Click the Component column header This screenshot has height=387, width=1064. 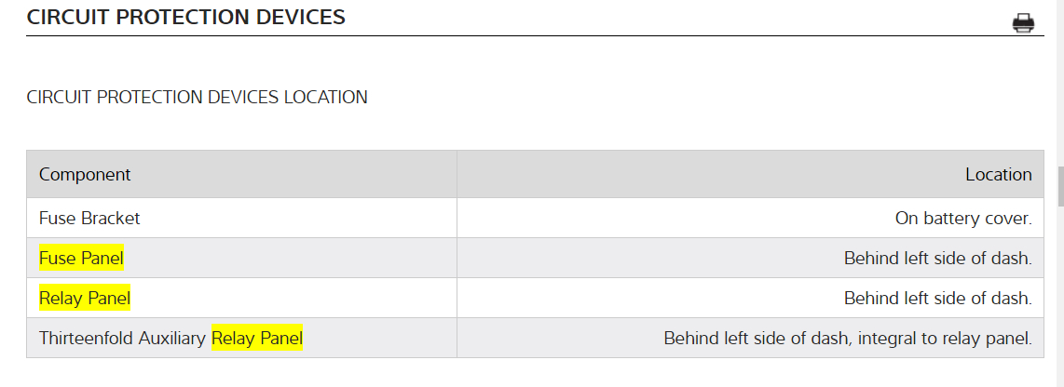point(85,174)
